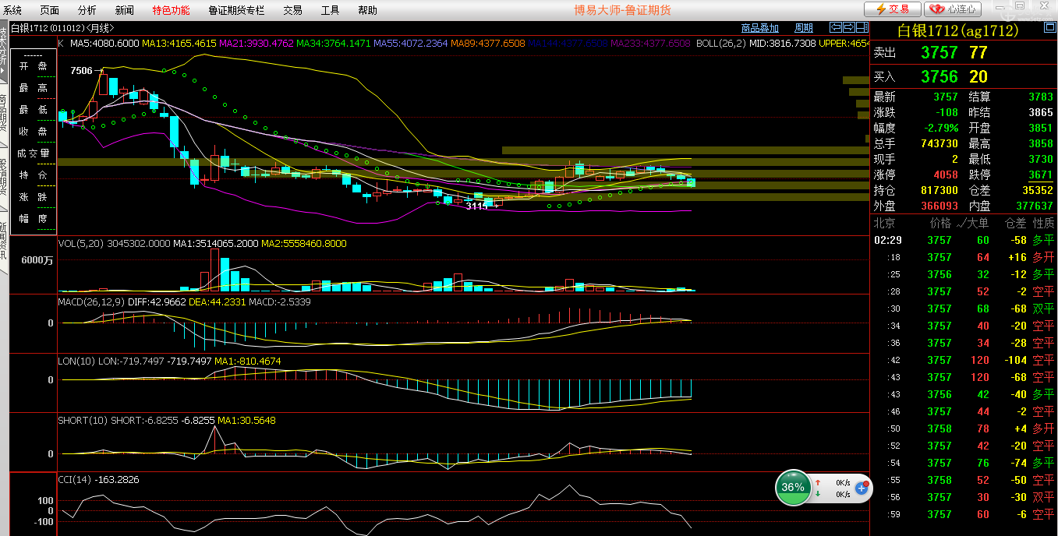
Task: Open the 帮助 menu
Action: [367, 10]
